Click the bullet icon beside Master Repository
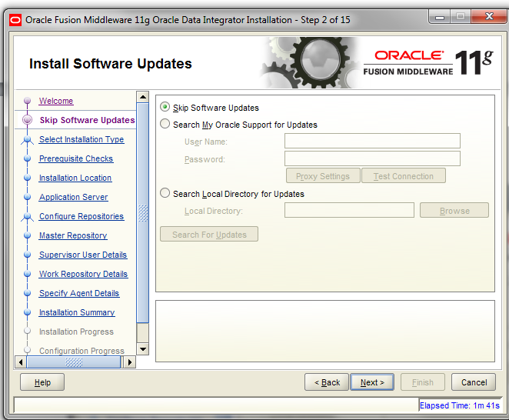Viewport: 509px width, 420px height. click(x=27, y=235)
